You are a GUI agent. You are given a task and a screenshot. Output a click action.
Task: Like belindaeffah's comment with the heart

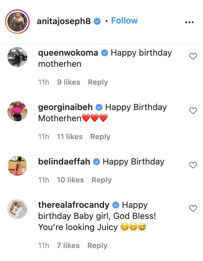[x=193, y=165]
